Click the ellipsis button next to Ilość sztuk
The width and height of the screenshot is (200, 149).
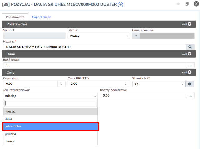pos(191,65)
